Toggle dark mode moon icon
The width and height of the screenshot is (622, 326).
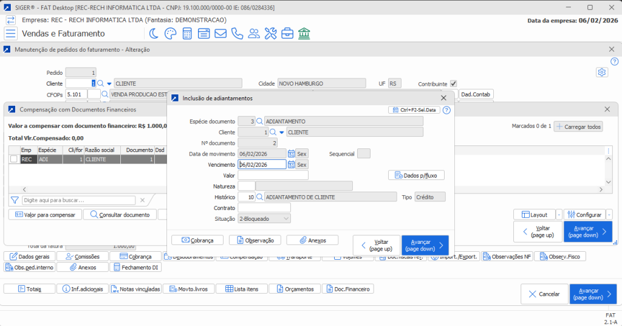pyautogui.click(x=154, y=33)
